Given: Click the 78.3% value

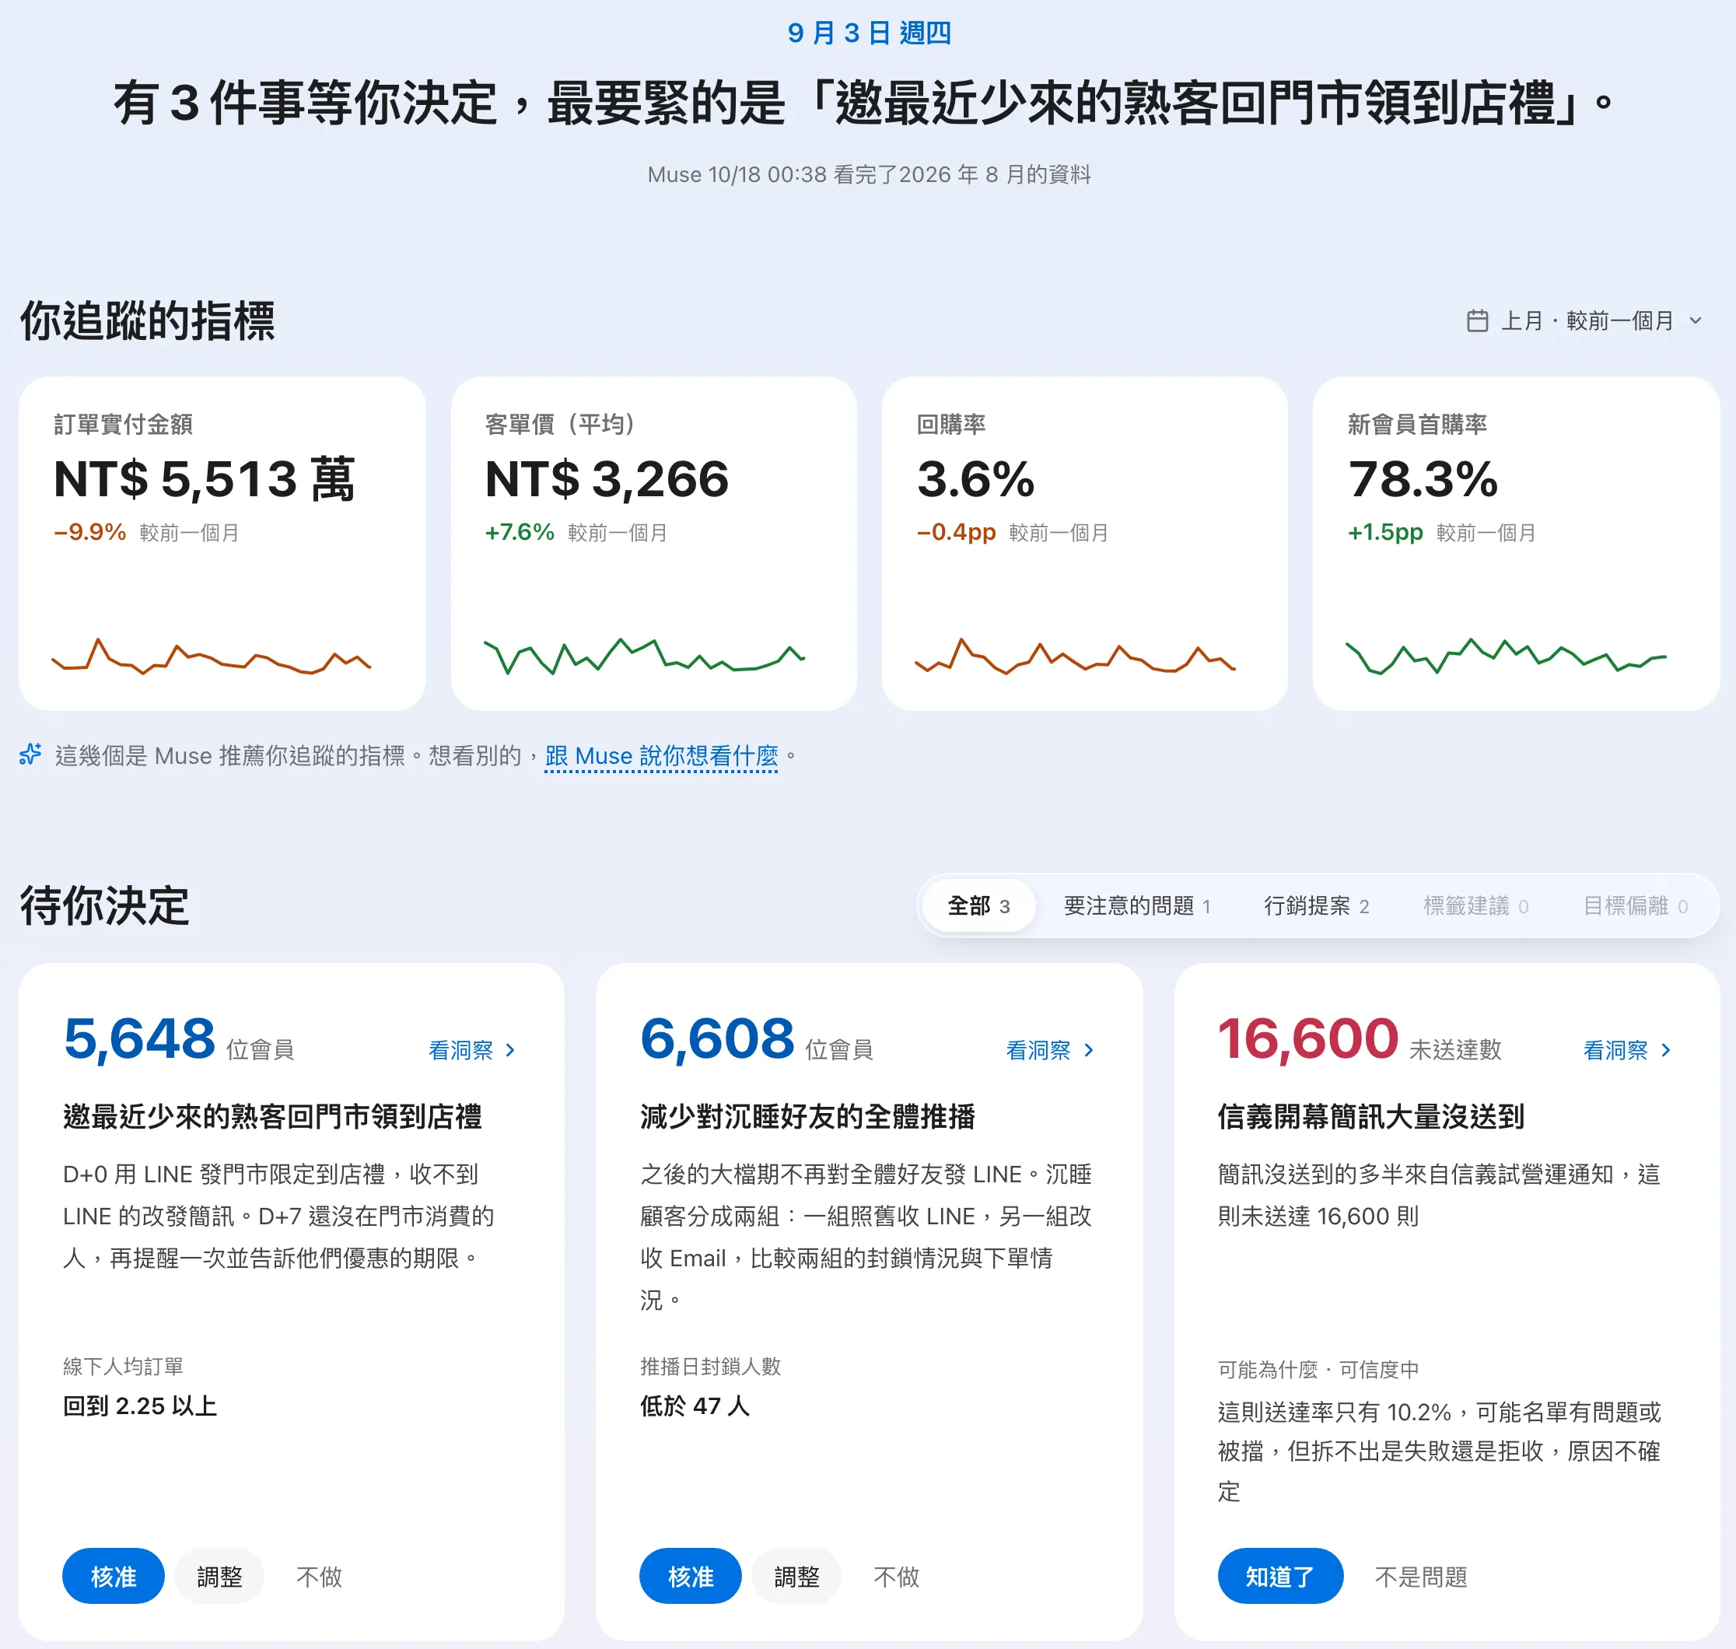Looking at the screenshot, I should [x=1423, y=479].
